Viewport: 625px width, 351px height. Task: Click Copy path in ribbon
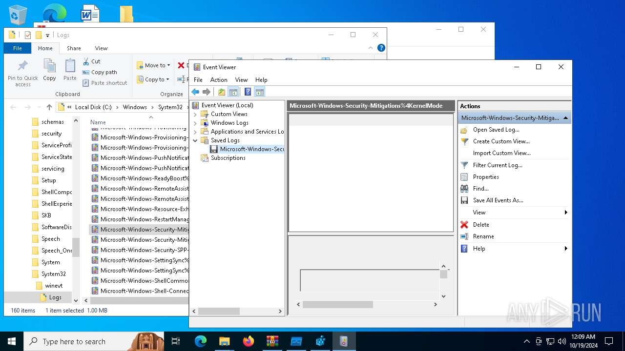[x=100, y=72]
